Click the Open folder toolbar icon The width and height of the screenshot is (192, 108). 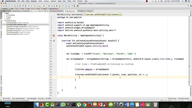(1, 6)
